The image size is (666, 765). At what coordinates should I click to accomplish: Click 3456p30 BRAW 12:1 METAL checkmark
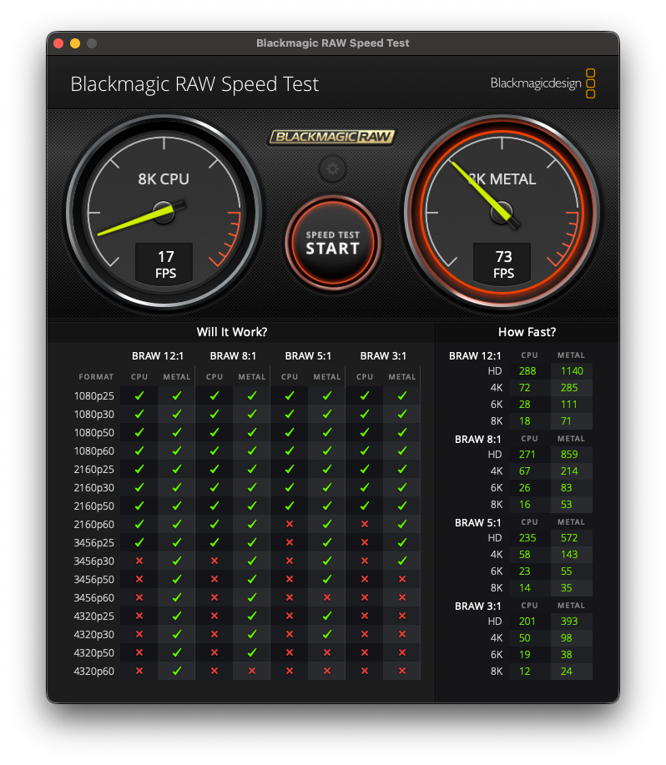(177, 561)
